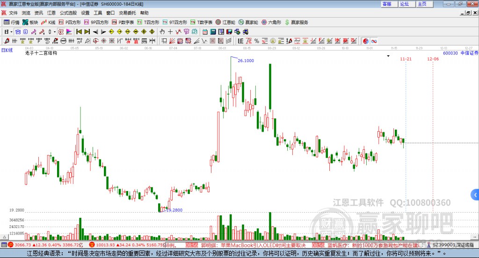Click the 19.2800 low price label
This screenshot has width=479, height=258.
click(x=174, y=210)
